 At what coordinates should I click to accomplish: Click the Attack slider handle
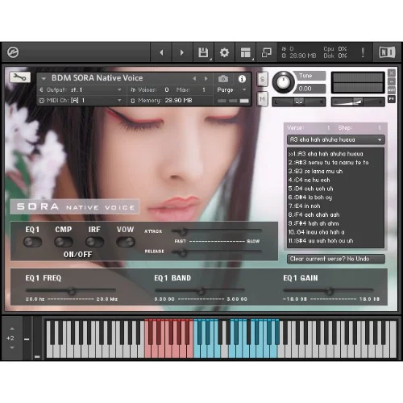point(183,231)
